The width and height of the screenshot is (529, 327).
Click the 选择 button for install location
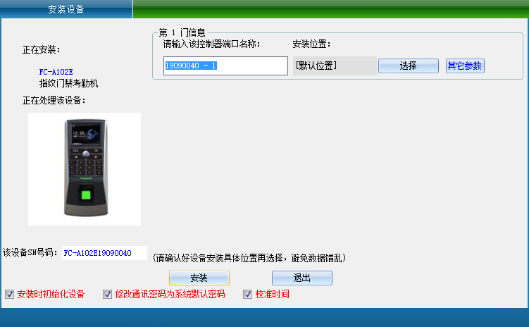[x=408, y=66]
